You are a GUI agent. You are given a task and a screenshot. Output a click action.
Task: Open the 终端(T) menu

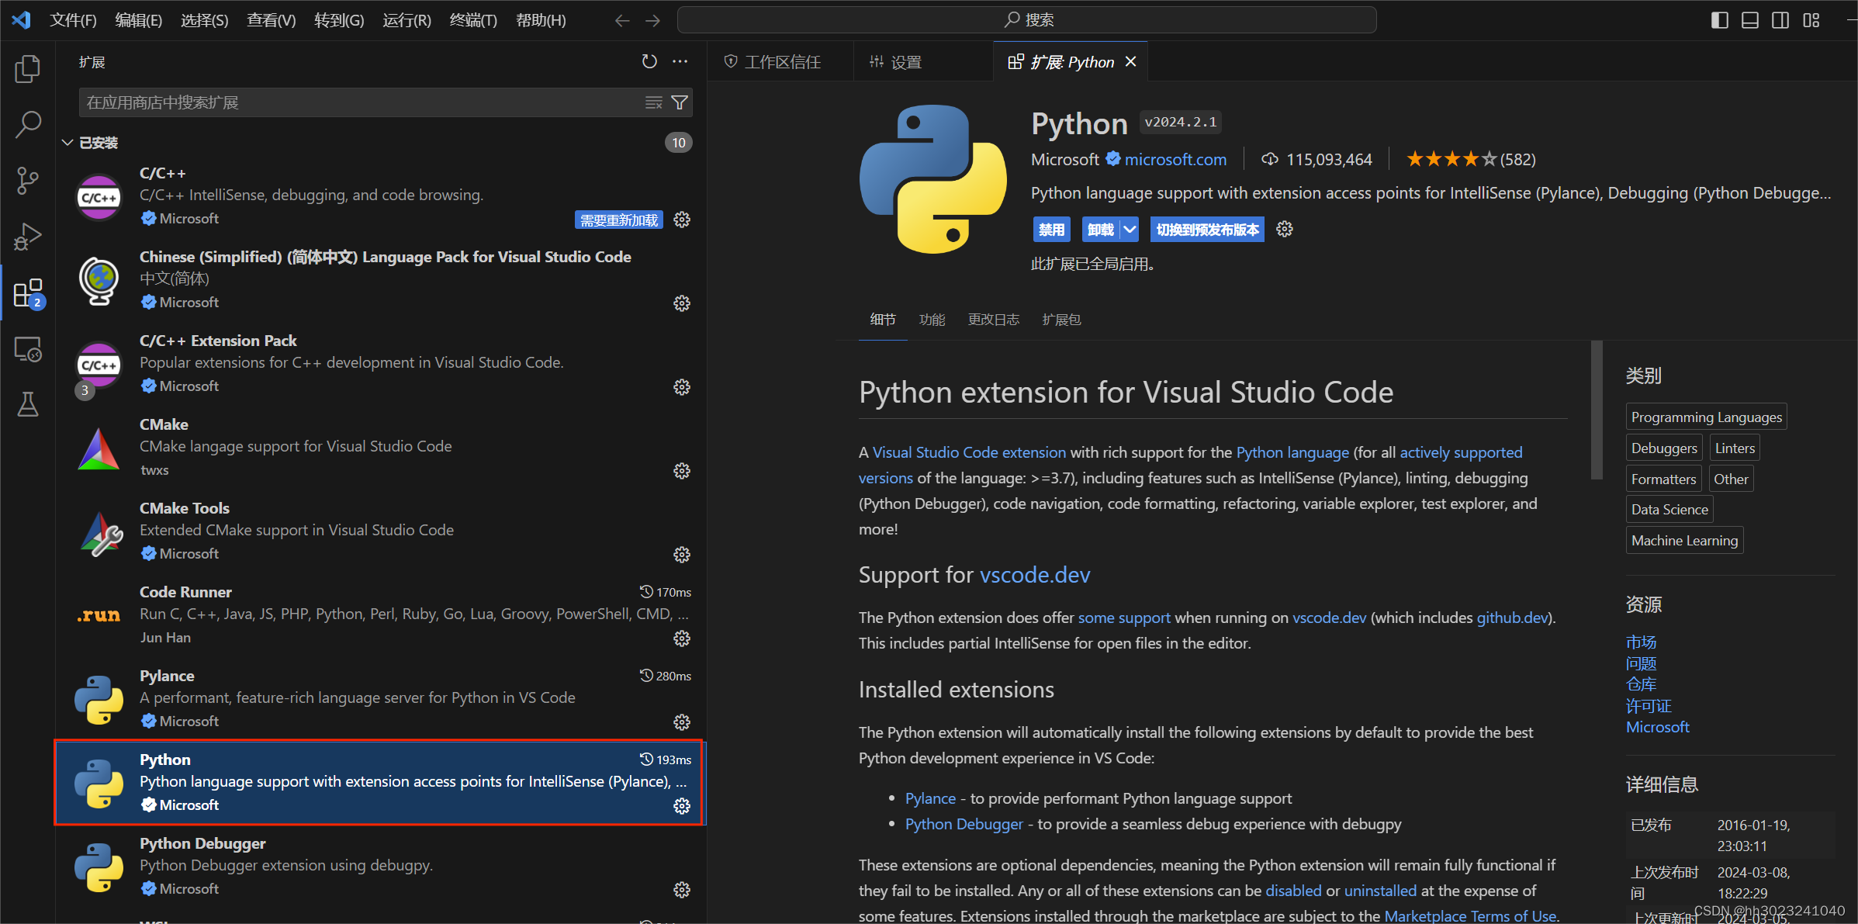[472, 19]
